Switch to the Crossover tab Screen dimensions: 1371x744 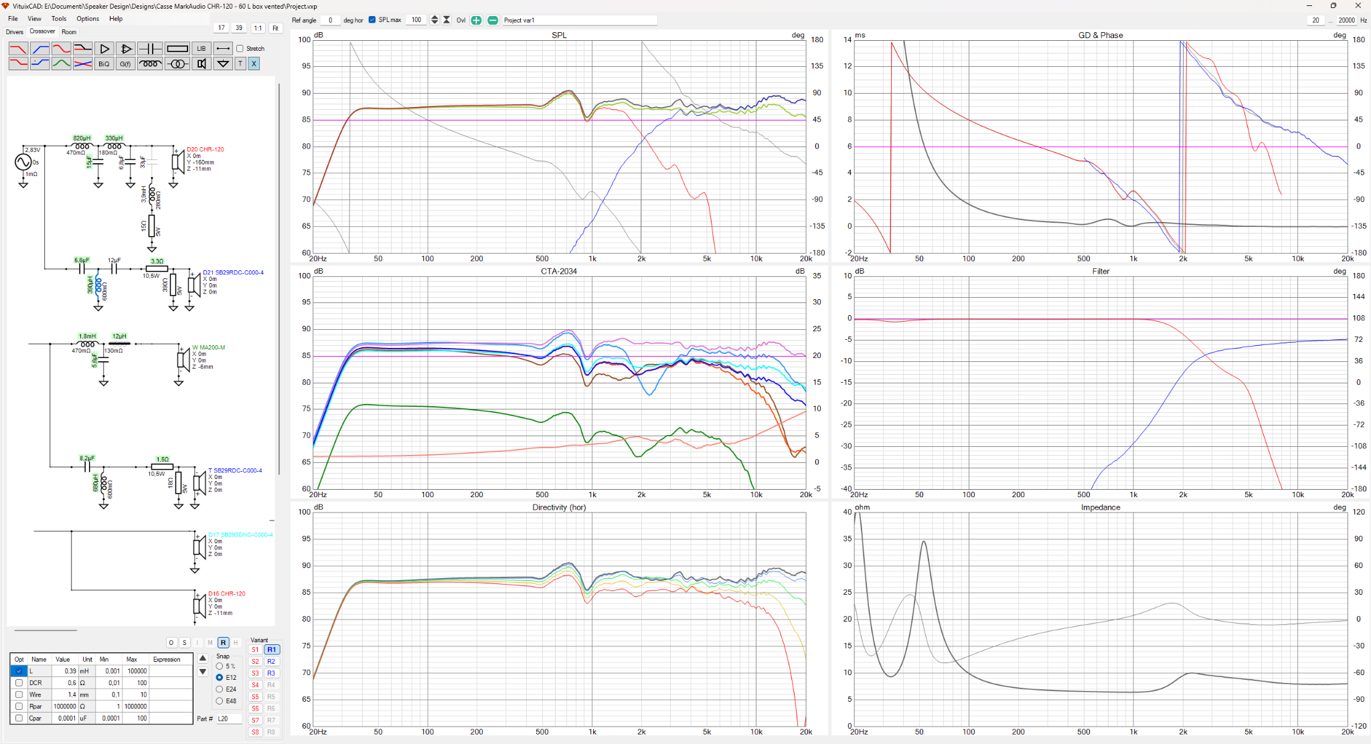point(42,31)
